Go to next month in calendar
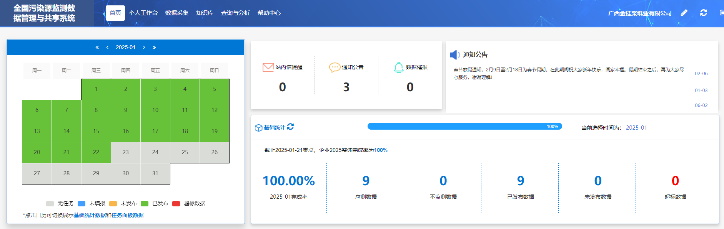The height and width of the screenshot is (229, 724). click(x=144, y=48)
